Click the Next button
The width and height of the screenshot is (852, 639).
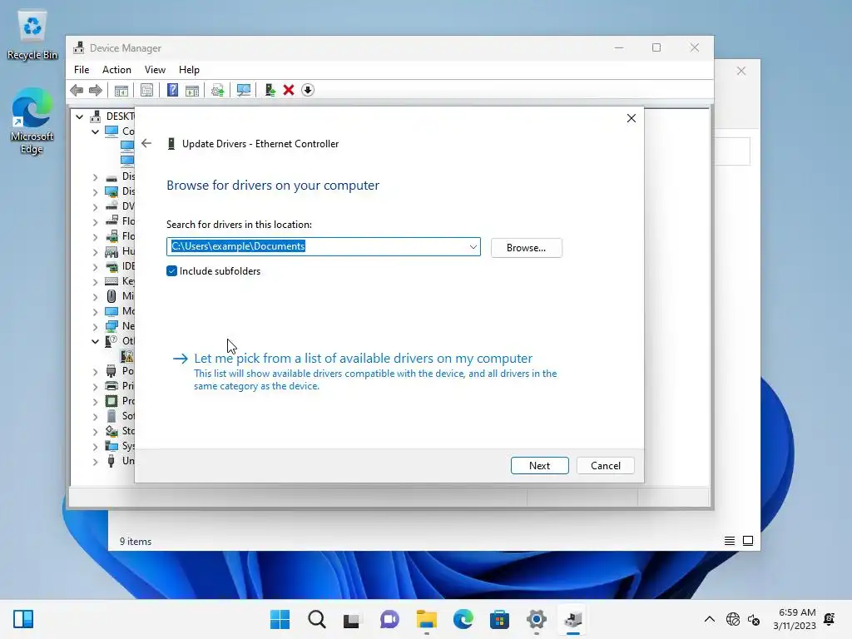click(539, 466)
